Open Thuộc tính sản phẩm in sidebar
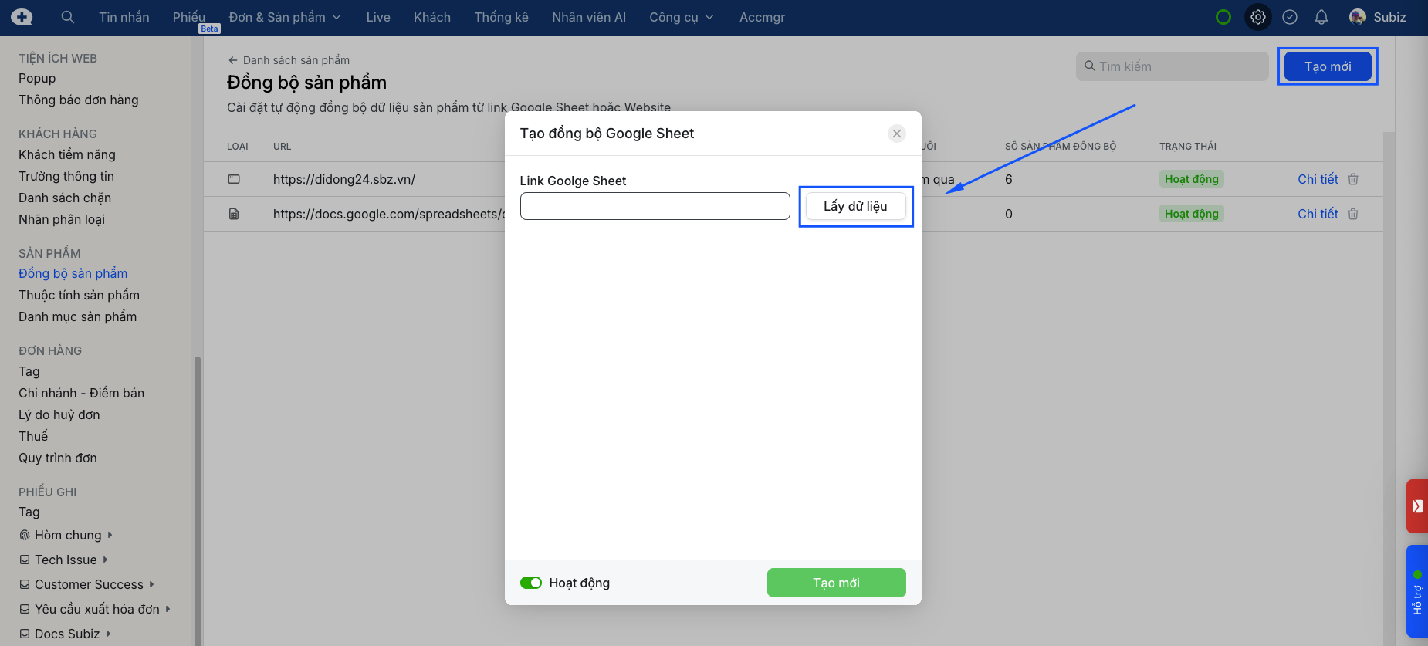Screen dimensions: 1428x646 click(x=79, y=295)
